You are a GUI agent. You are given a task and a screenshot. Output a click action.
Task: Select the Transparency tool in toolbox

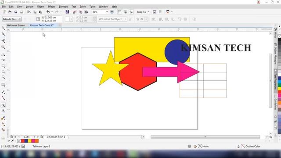click(3, 111)
